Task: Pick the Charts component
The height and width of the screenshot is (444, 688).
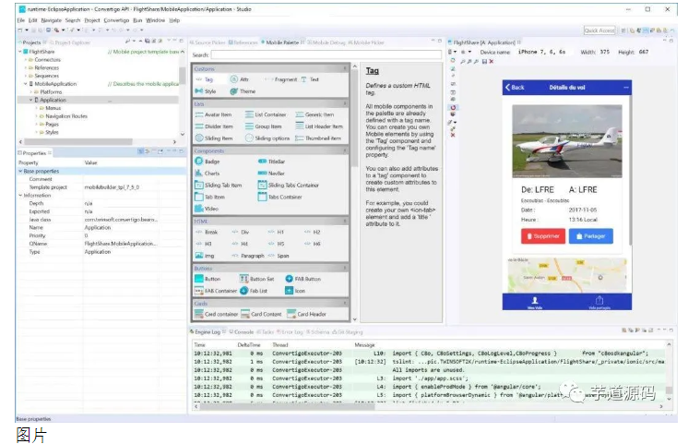Action: 208,174
